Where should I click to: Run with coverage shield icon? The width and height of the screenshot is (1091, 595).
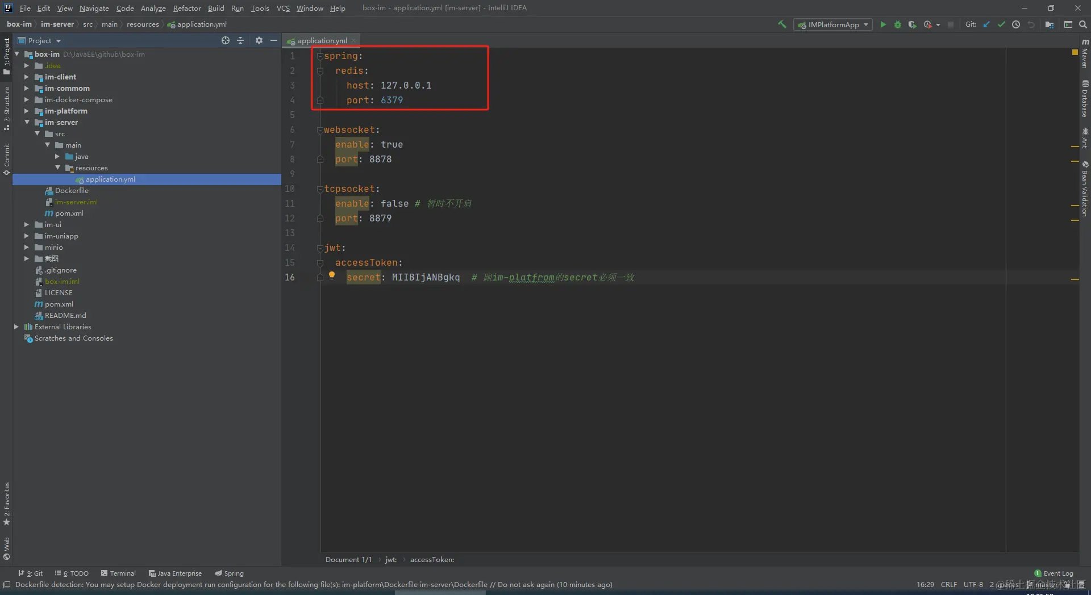(912, 24)
